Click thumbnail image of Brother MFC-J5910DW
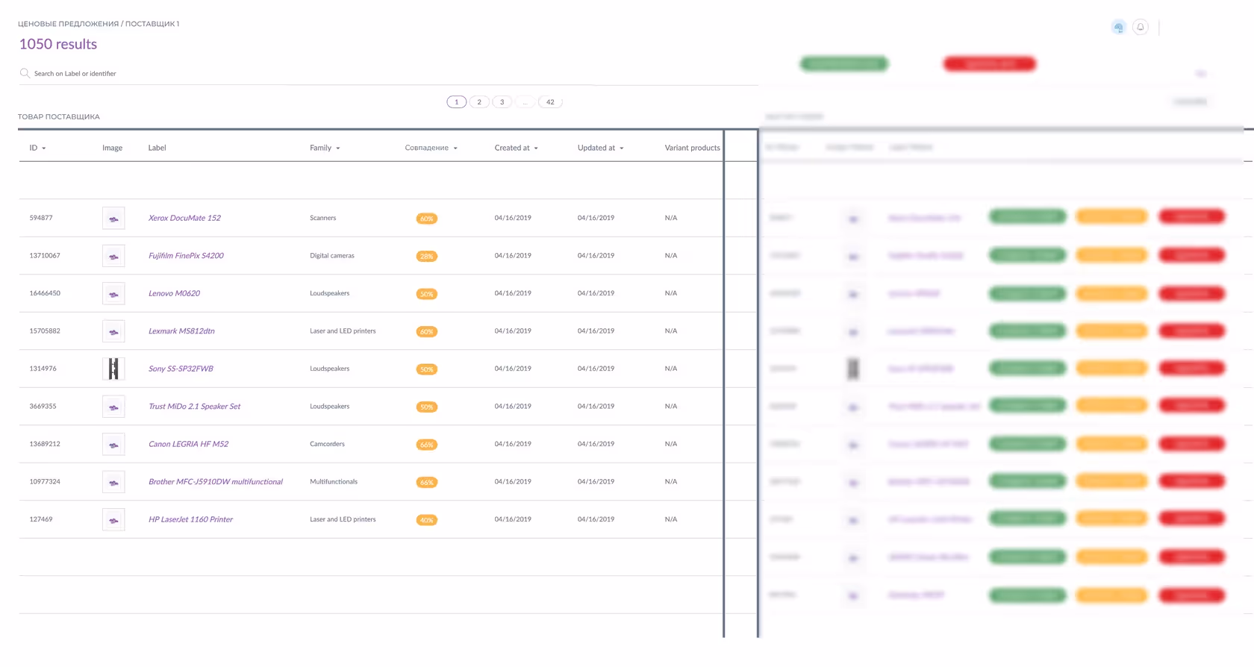 pyautogui.click(x=113, y=482)
